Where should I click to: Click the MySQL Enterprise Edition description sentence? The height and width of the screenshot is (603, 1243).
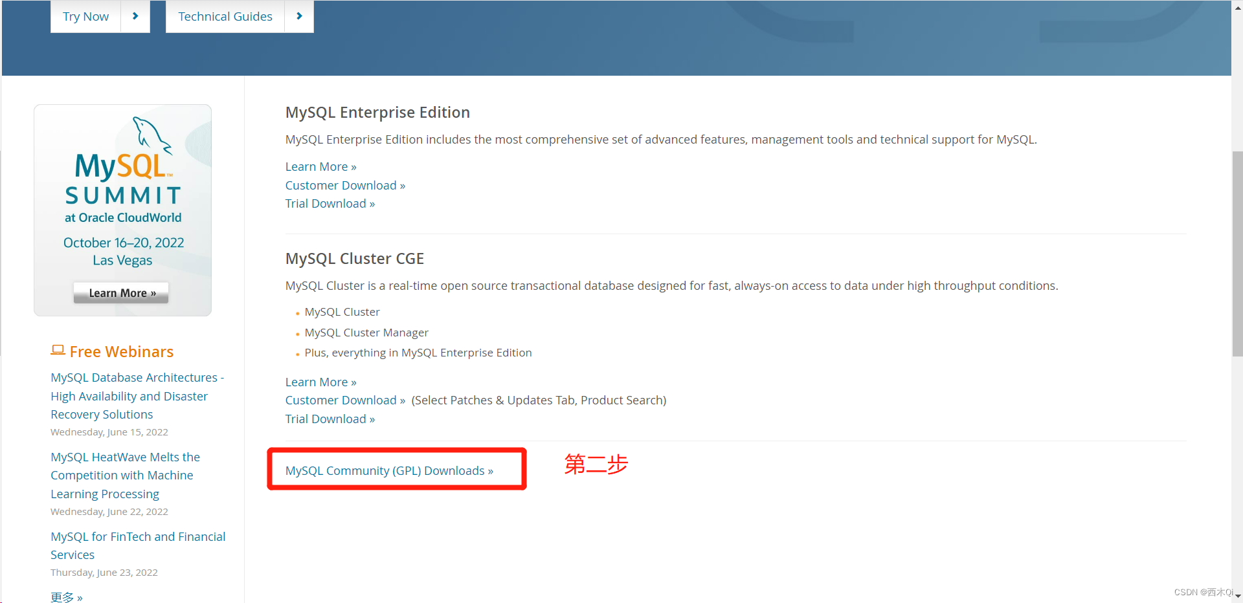(x=661, y=140)
